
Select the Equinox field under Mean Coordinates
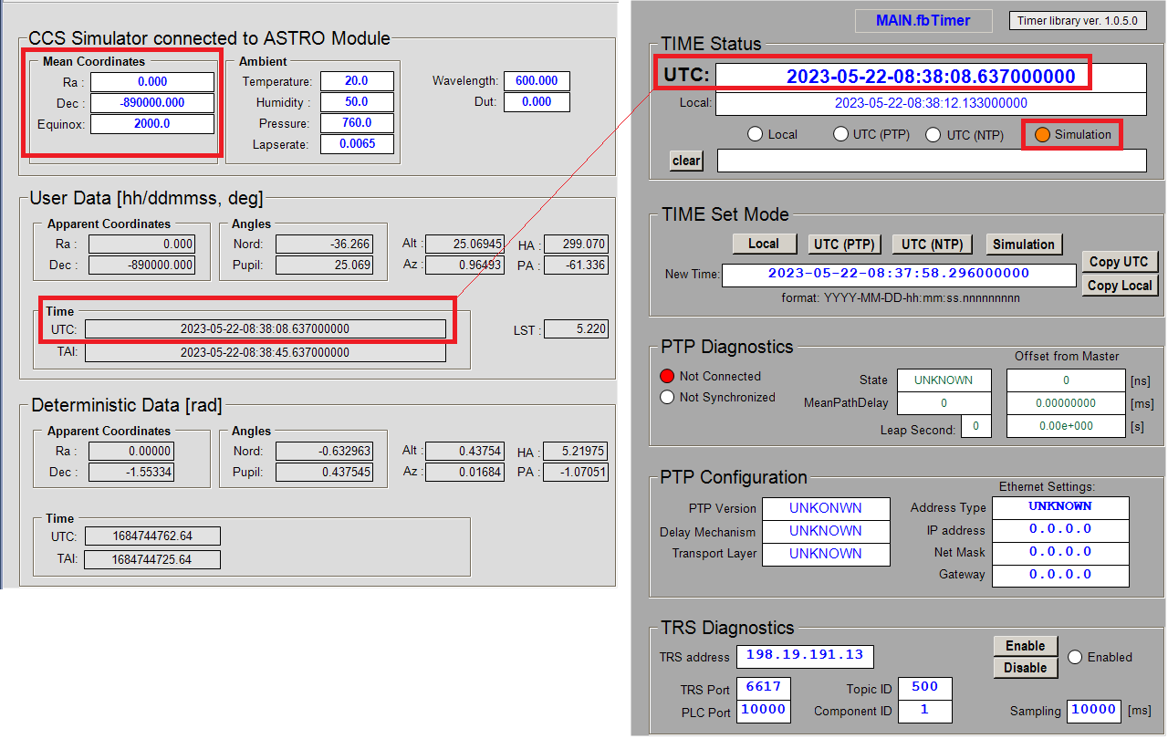pyautogui.click(x=152, y=123)
